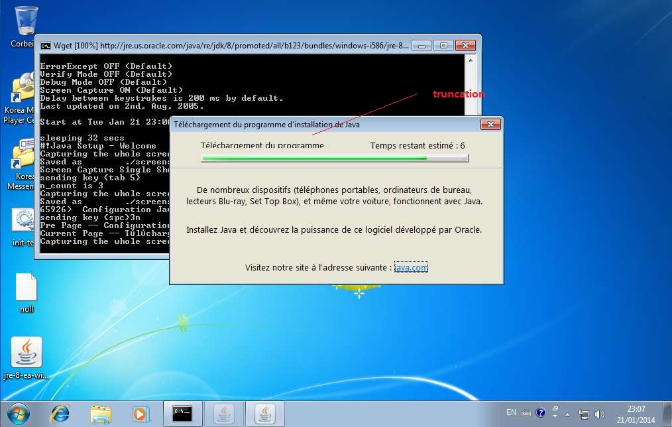Click the volume speaker tray icon
672x427 pixels.
coord(600,414)
